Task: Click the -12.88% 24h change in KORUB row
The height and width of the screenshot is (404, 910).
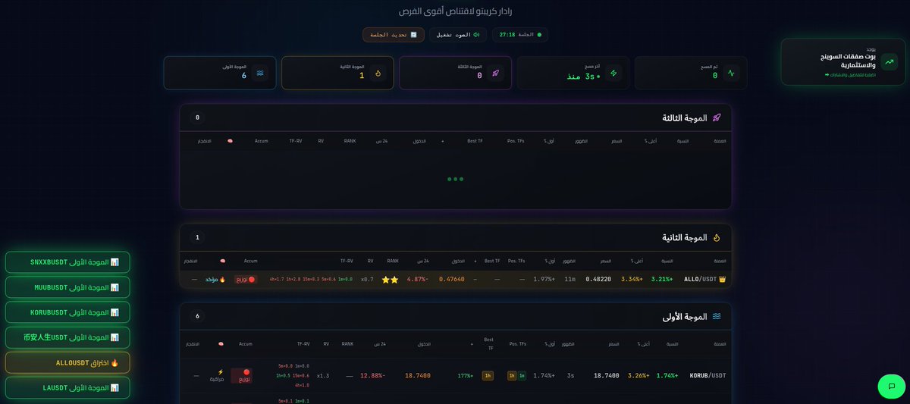Action: pyautogui.click(x=372, y=375)
